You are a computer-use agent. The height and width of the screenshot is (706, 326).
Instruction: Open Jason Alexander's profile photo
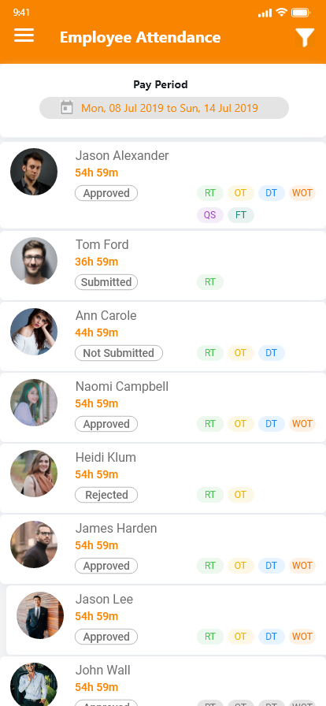[x=34, y=172]
